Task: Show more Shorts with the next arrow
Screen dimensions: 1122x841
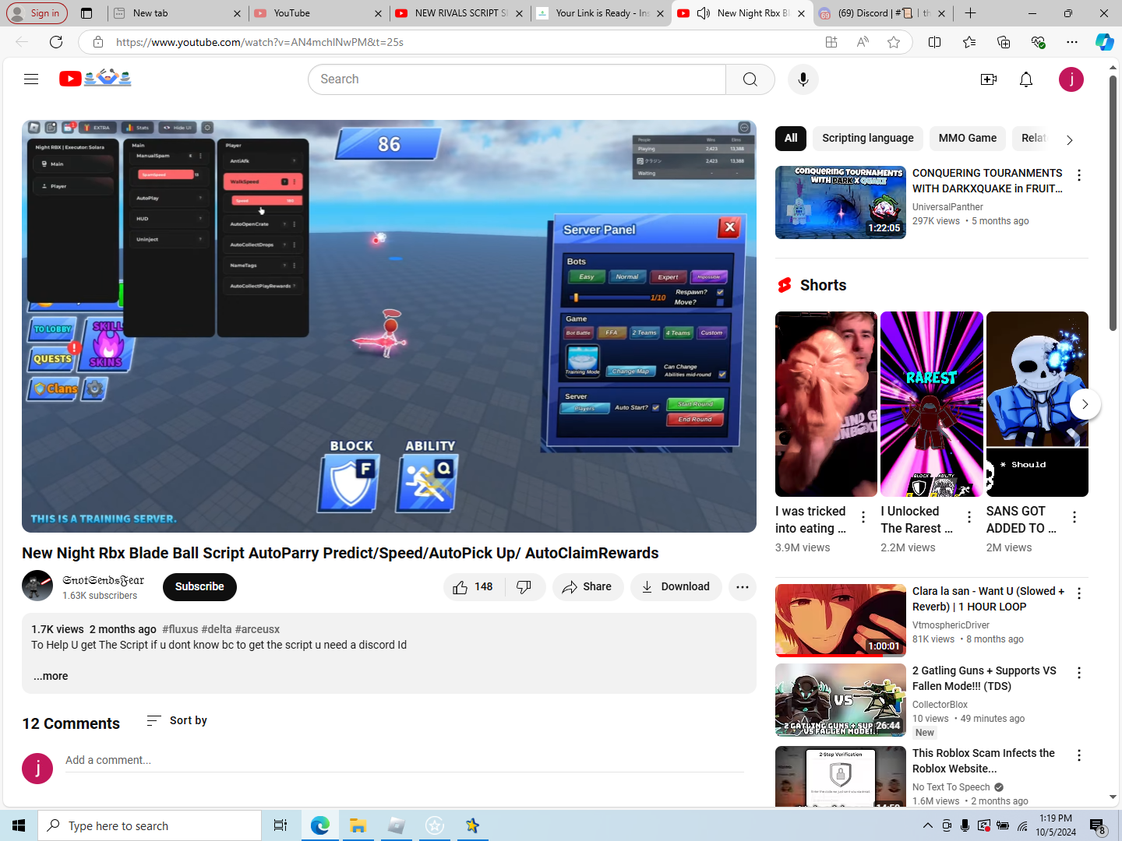Action: pyautogui.click(x=1085, y=404)
